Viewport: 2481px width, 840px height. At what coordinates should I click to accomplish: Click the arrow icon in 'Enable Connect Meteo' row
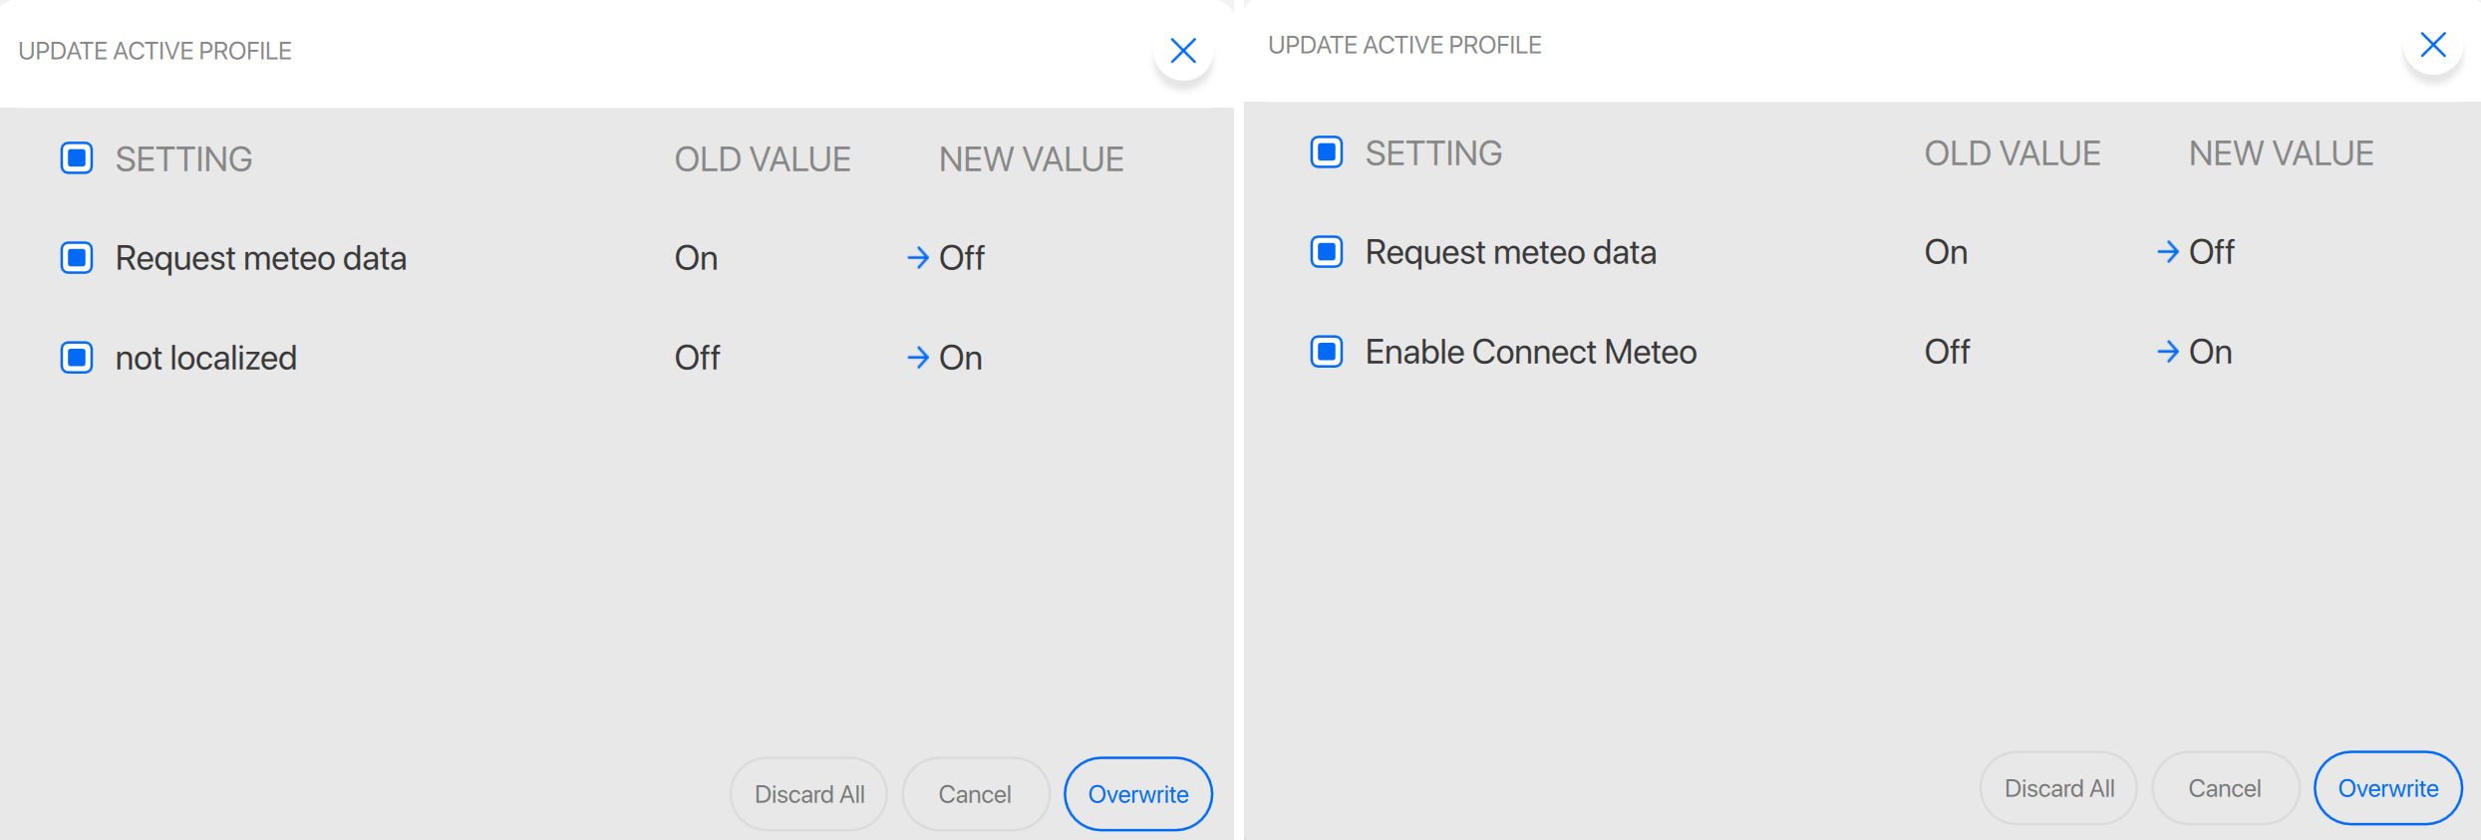click(x=2167, y=352)
